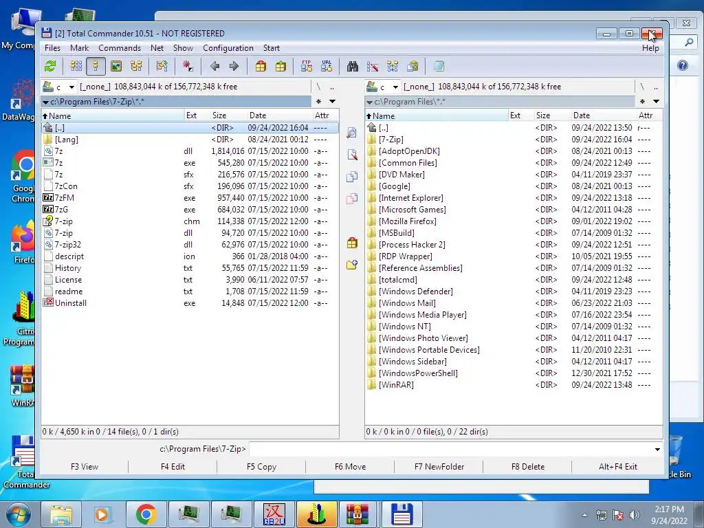Open Synchronize directories icon
The height and width of the screenshot is (528, 704).
point(393,67)
